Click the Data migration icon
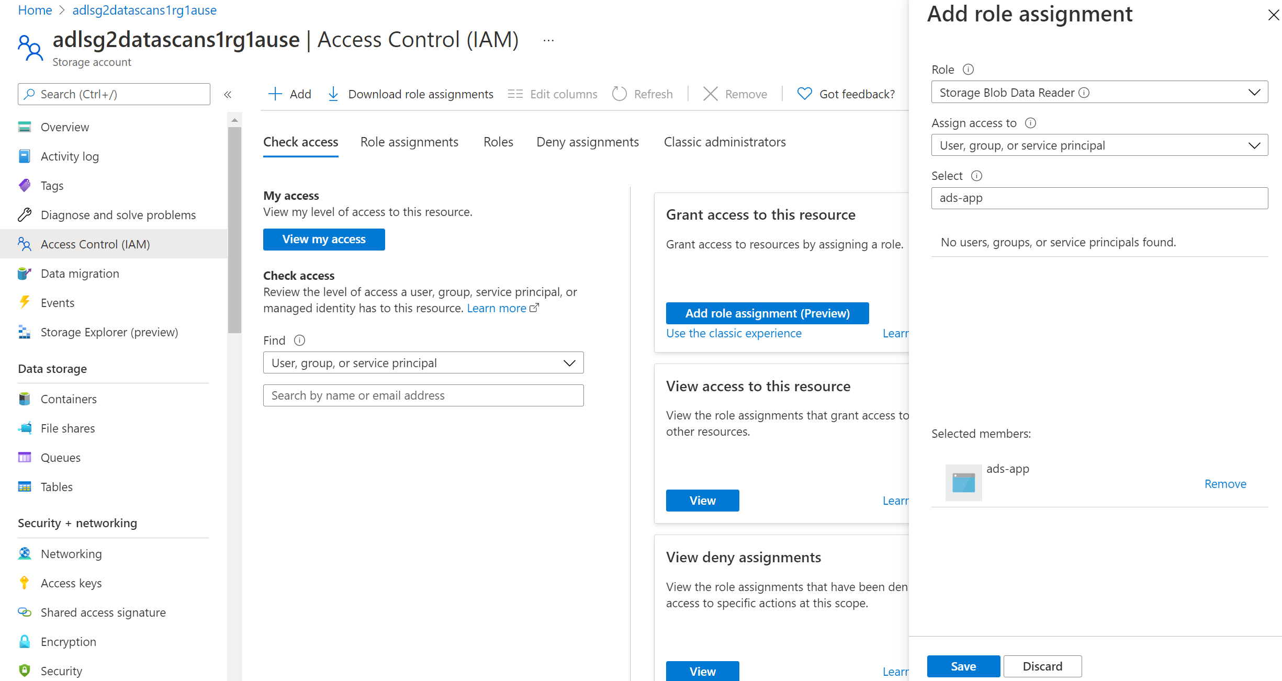This screenshot has height=681, width=1282. pyautogui.click(x=26, y=274)
